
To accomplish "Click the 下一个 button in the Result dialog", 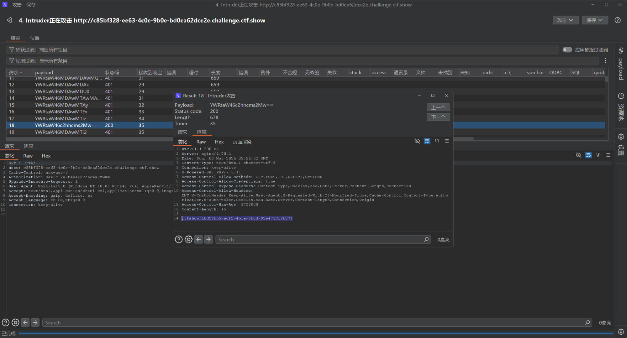I will pos(438,117).
